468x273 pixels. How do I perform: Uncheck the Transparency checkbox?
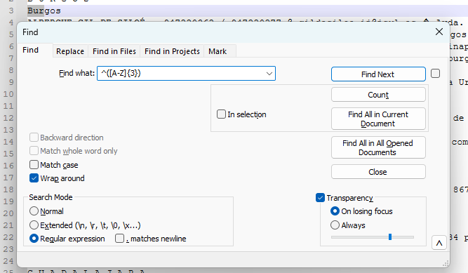(320, 197)
